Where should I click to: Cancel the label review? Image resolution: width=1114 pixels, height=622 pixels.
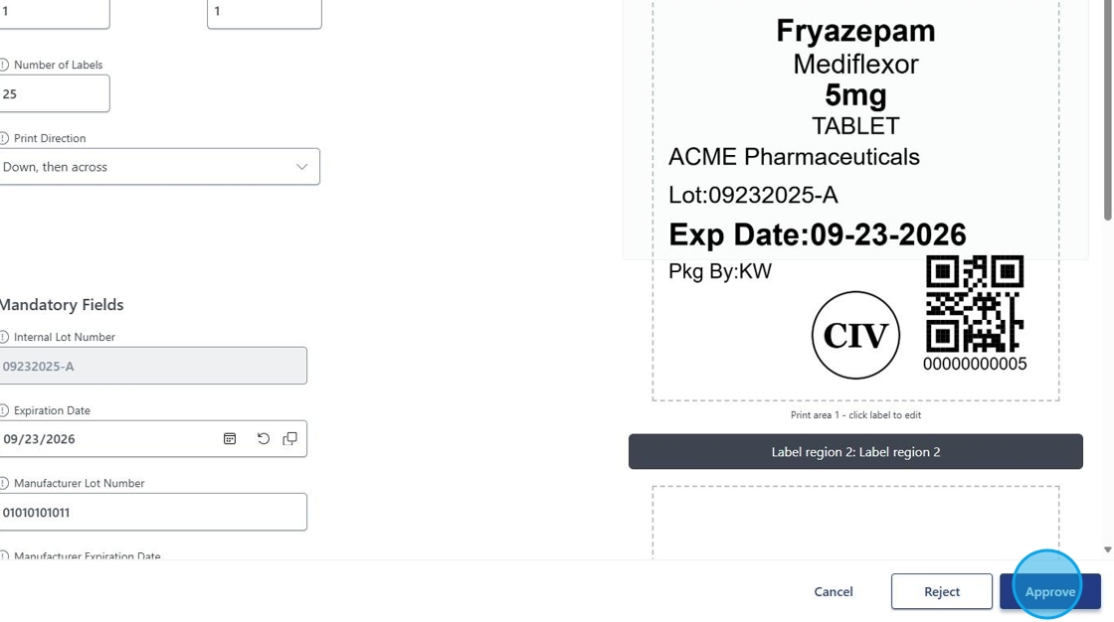[x=834, y=591]
